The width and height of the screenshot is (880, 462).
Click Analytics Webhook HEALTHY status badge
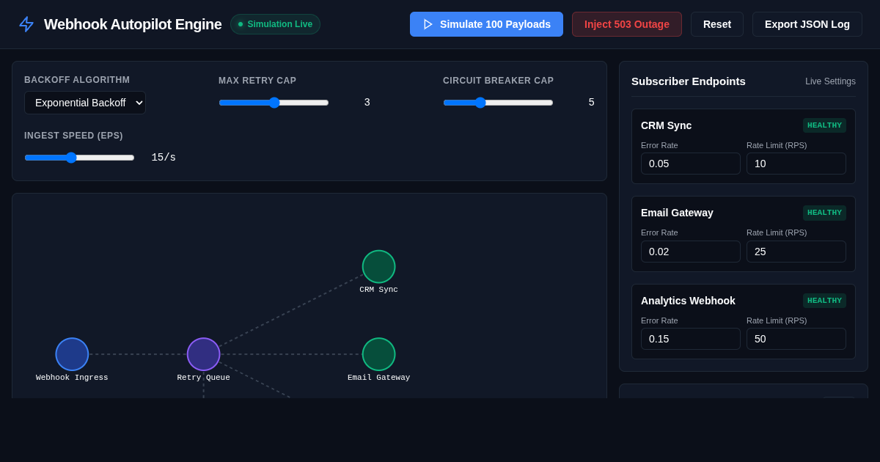[x=824, y=301]
